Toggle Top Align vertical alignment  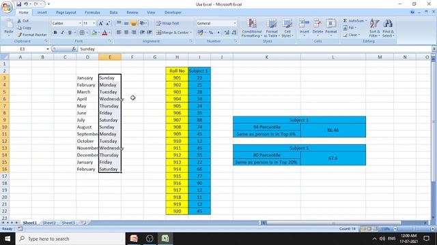coord(119,23)
